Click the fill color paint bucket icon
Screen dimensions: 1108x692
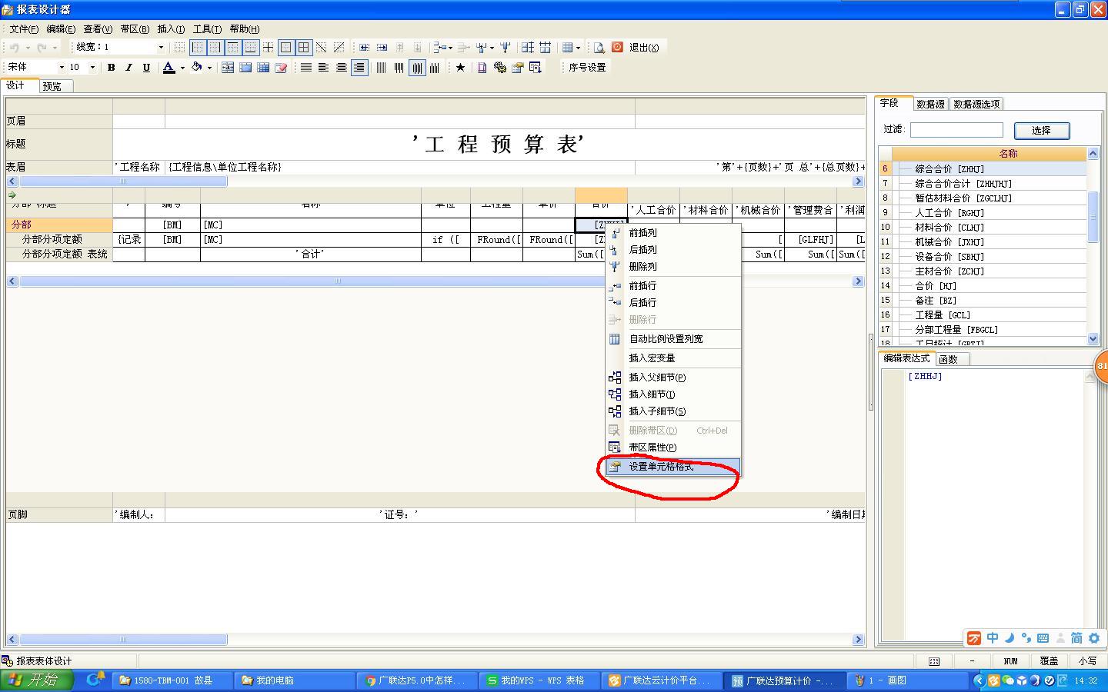point(197,68)
